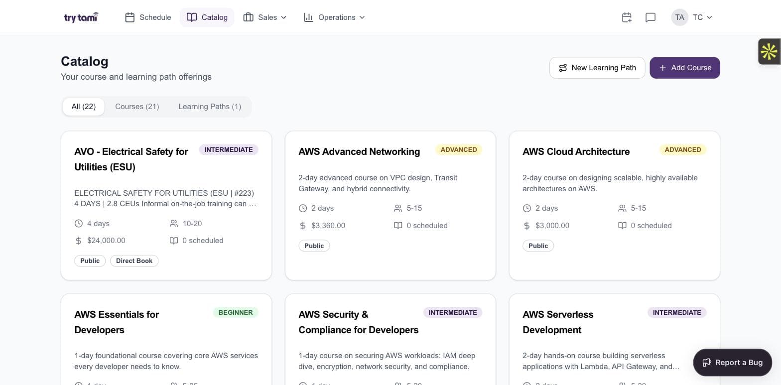Image resolution: width=781 pixels, height=385 pixels.
Task: Open the chat messages icon
Action: pyautogui.click(x=650, y=17)
